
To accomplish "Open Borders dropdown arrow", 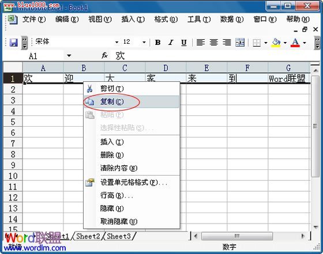I will (x=266, y=43).
